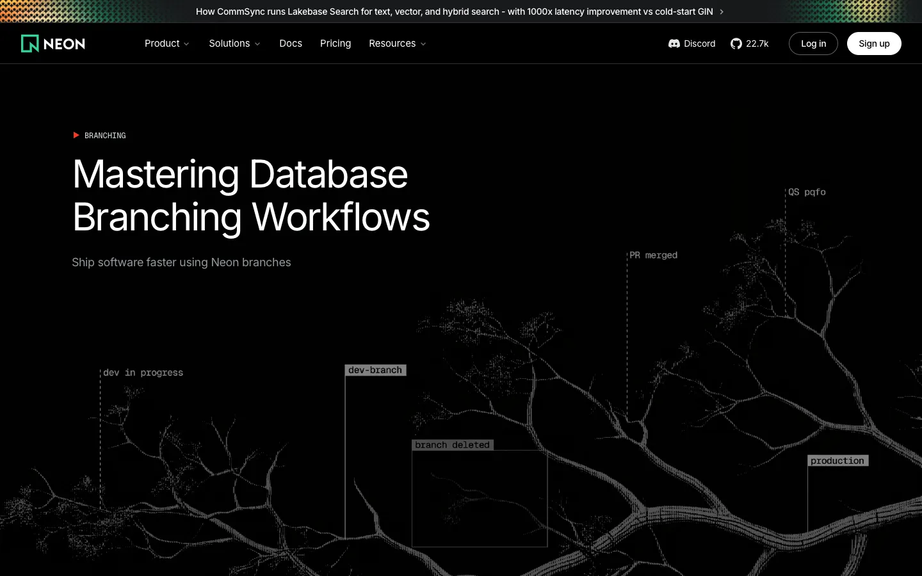This screenshot has width=922, height=576.
Task: Click the arrow icon in the announcement banner
Action: pos(722,12)
